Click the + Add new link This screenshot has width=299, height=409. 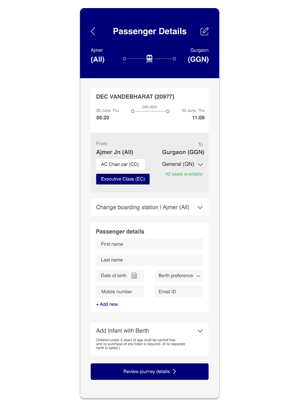[107, 304]
